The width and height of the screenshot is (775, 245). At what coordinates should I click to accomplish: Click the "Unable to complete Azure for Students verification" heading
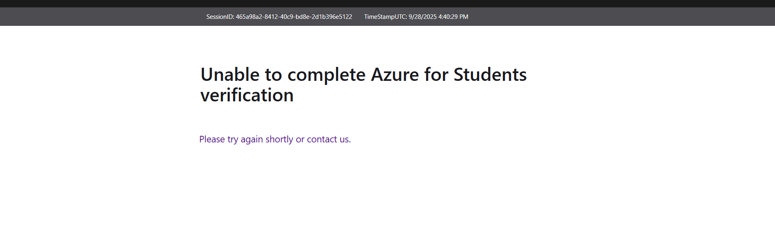tap(363, 85)
